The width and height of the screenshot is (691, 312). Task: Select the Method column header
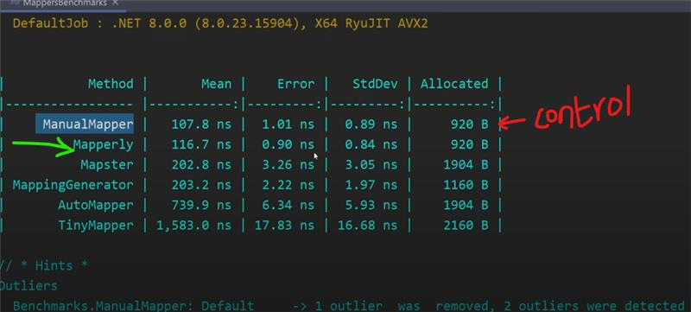111,84
